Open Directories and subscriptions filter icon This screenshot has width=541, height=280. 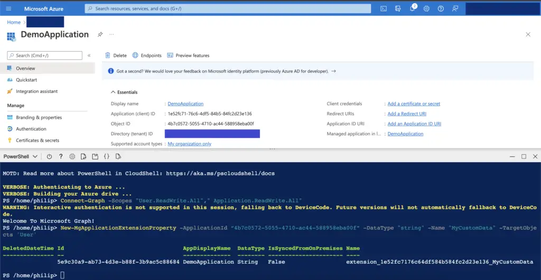pos(398,8)
